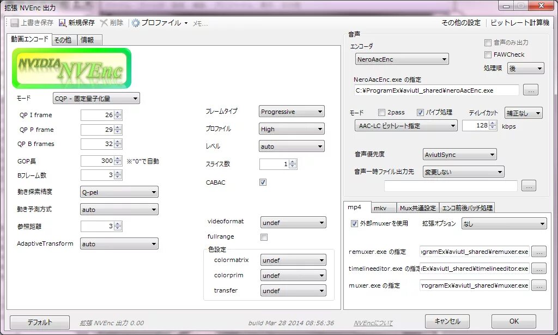Screen dimensions: 558x335
Task: Browse for the NeroAacEnc.exe path
Action: 531,90
